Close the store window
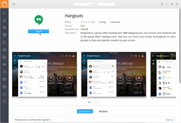This screenshot has width=181, height=123. click(x=177, y=4)
